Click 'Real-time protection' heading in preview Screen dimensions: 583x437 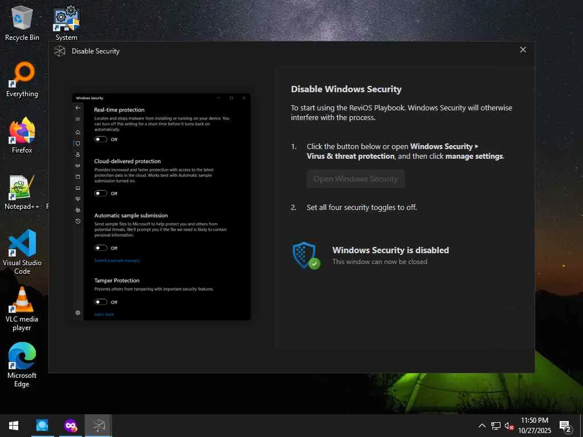click(x=119, y=110)
